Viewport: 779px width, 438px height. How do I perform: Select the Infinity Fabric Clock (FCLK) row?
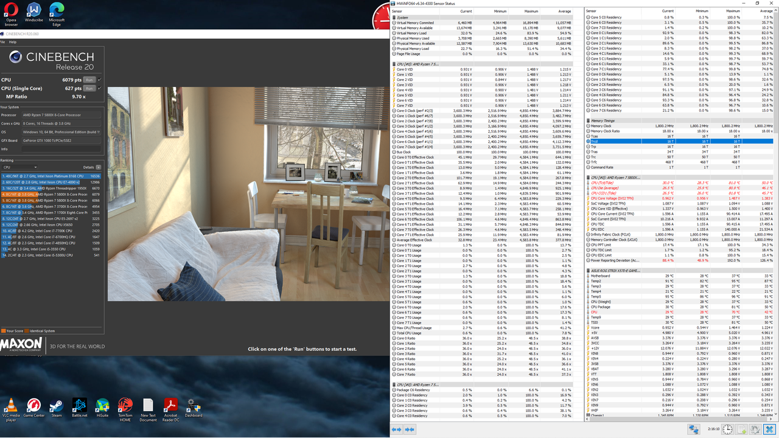[x=680, y=234]
